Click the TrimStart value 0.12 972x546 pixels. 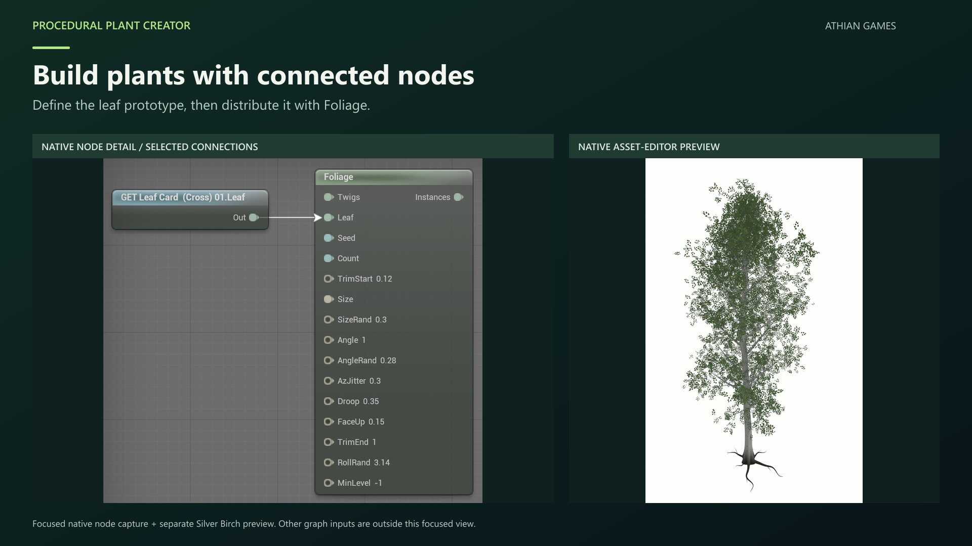[x=384, y=279]
